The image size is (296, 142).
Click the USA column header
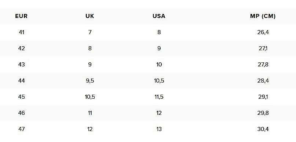coord(159,16)
